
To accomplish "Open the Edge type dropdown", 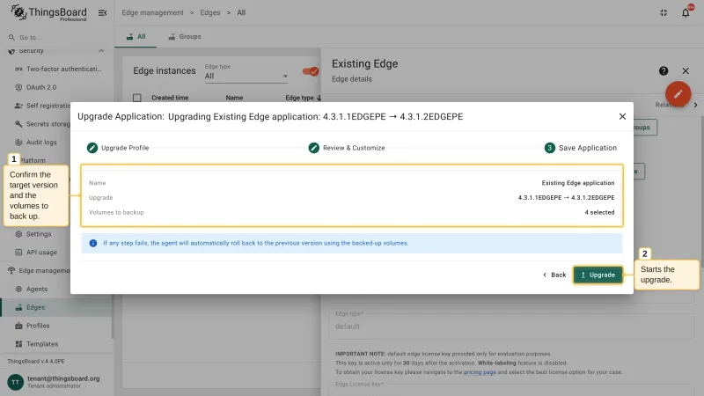I will click(x=246, y=76).
